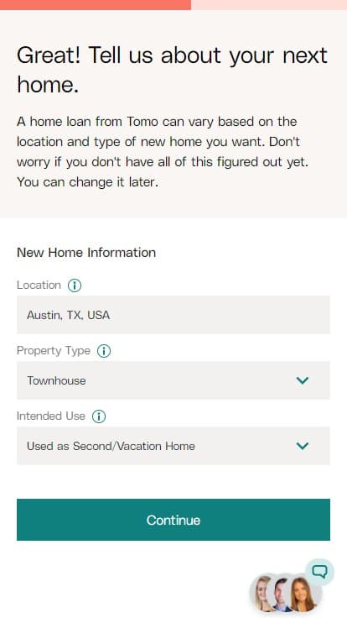Open the Townhouse property type dropdown

(173, 380)
